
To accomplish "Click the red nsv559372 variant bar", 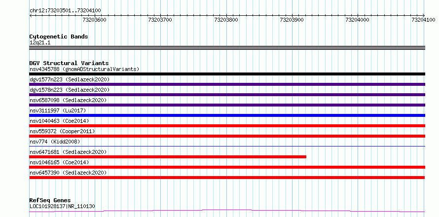I will click(x=227, y=136).
